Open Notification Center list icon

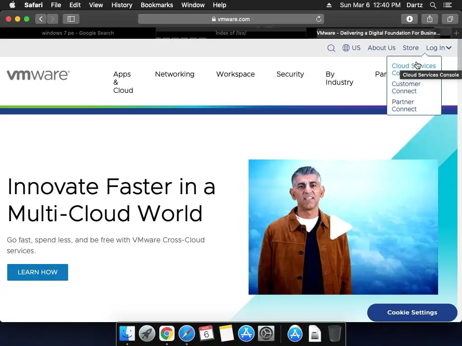click(x=447, y=5)
